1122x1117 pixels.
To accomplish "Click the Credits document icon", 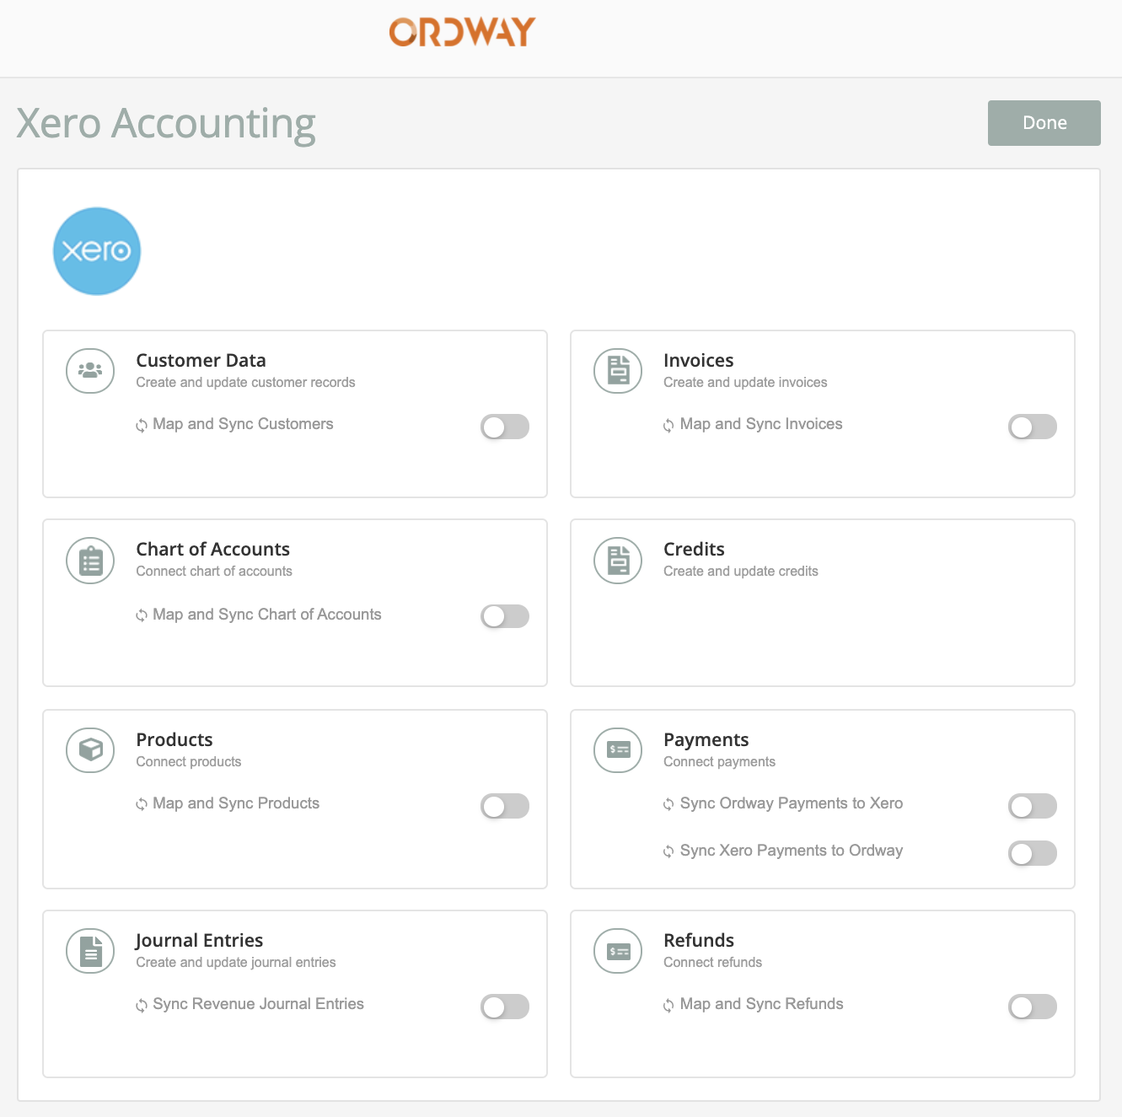I will tap(618, 561).
